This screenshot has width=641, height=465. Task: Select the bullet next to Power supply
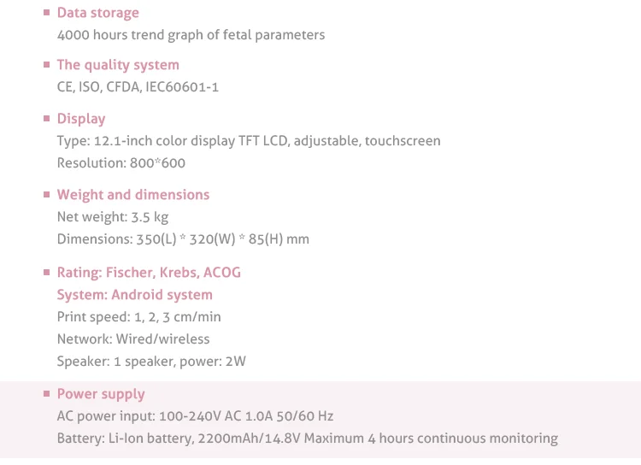46,394
